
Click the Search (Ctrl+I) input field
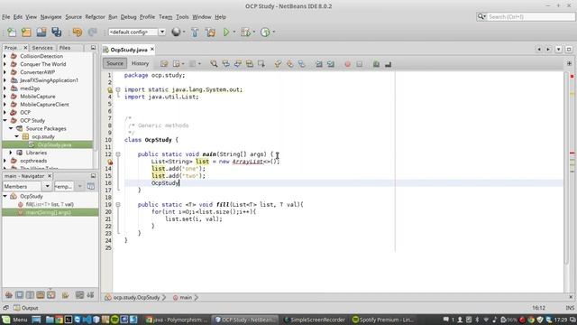[x=530, y=17]
